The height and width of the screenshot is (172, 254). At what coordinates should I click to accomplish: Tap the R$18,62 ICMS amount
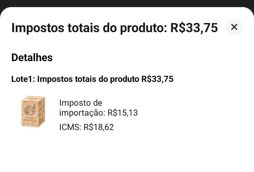coord(99,127)
